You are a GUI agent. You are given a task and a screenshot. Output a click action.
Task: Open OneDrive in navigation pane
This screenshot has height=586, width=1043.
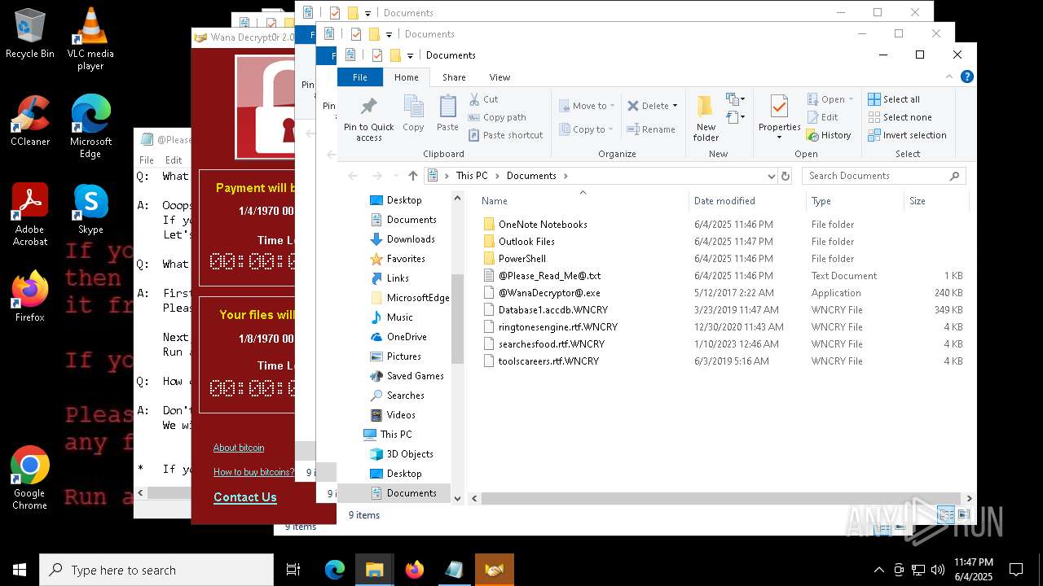coord(407,337)
